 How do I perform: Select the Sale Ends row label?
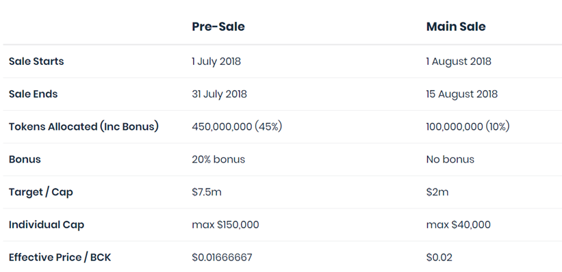(x=33, y=94)
